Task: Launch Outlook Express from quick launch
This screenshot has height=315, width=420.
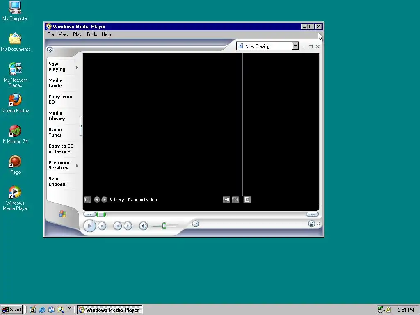Action: [x=51, y=310]
